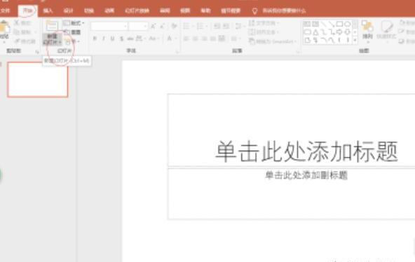This screenshot has height=262, width=415.
Task: Click the font color A swatch
Action: (x=170, y=39)
